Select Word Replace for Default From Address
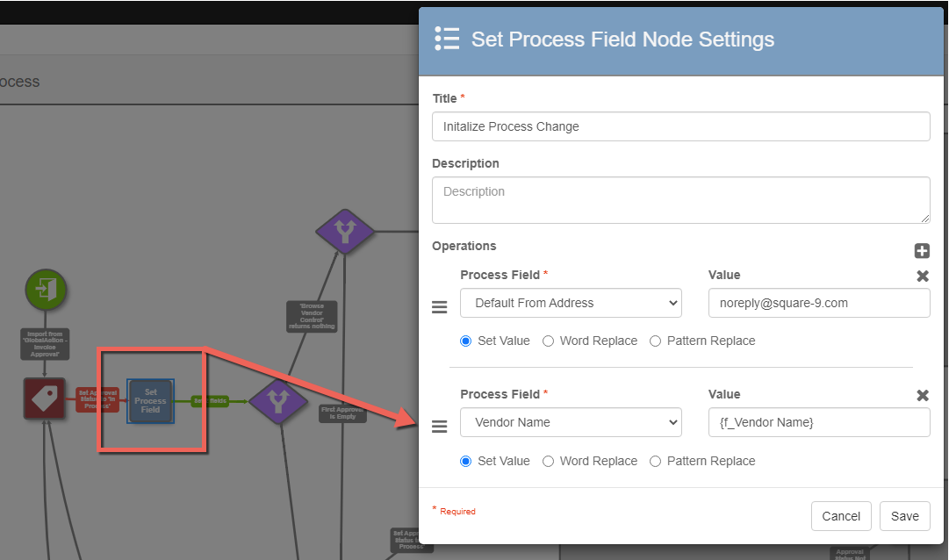The height and width of the screenshot is (560, 949). [548, 341]
